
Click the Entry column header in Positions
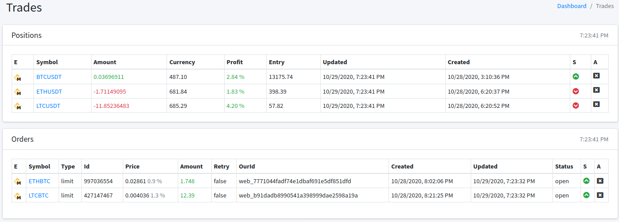tap(276, 62)
